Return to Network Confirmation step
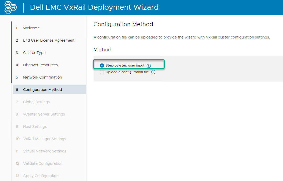Image resolution: width=283 pixels, height=181 pixels. point(42,77)
